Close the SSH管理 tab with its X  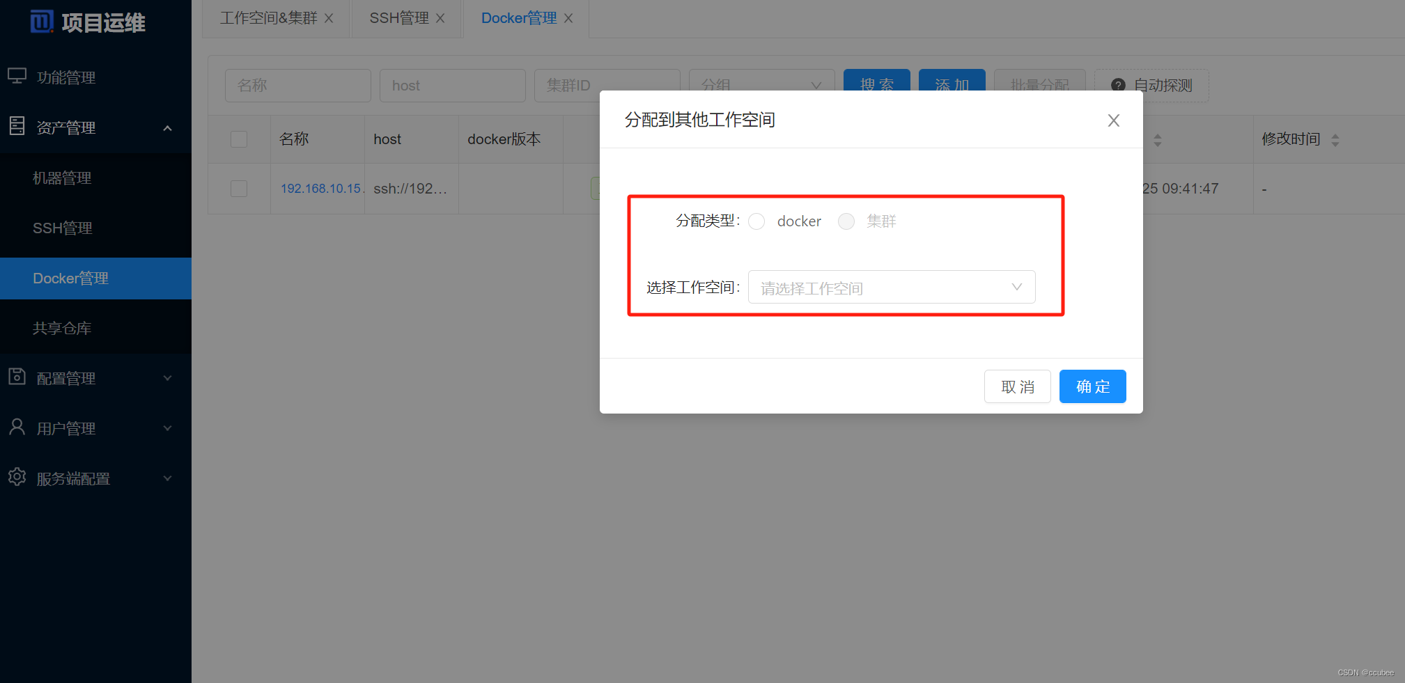click(x=440, y=18)
